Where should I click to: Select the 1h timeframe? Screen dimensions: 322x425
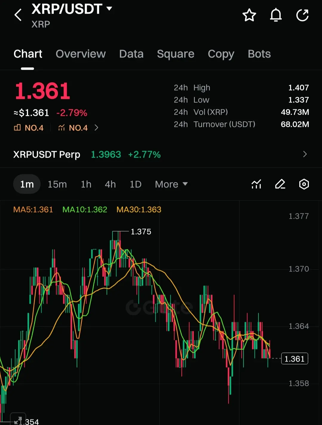tap(86, 184)
